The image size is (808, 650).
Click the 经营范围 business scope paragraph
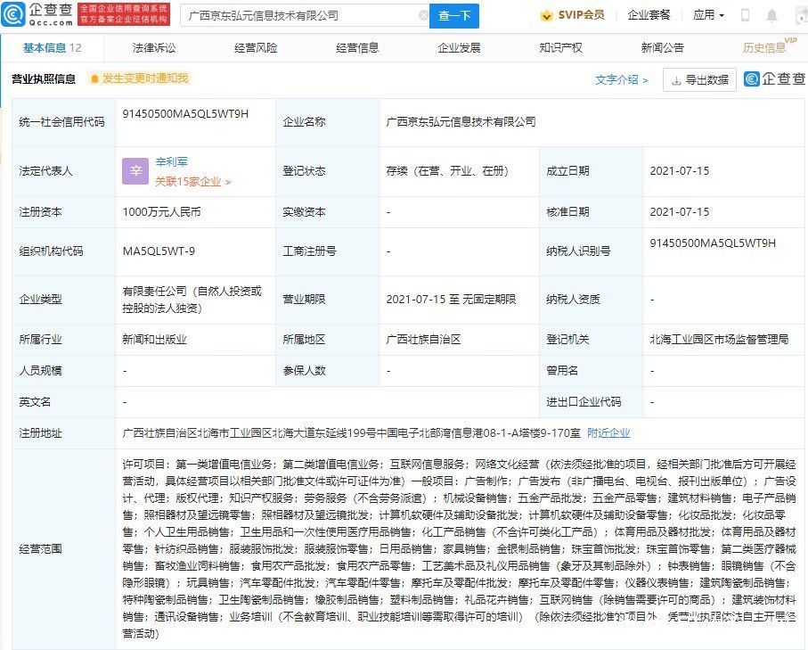(x=459, y=549)
